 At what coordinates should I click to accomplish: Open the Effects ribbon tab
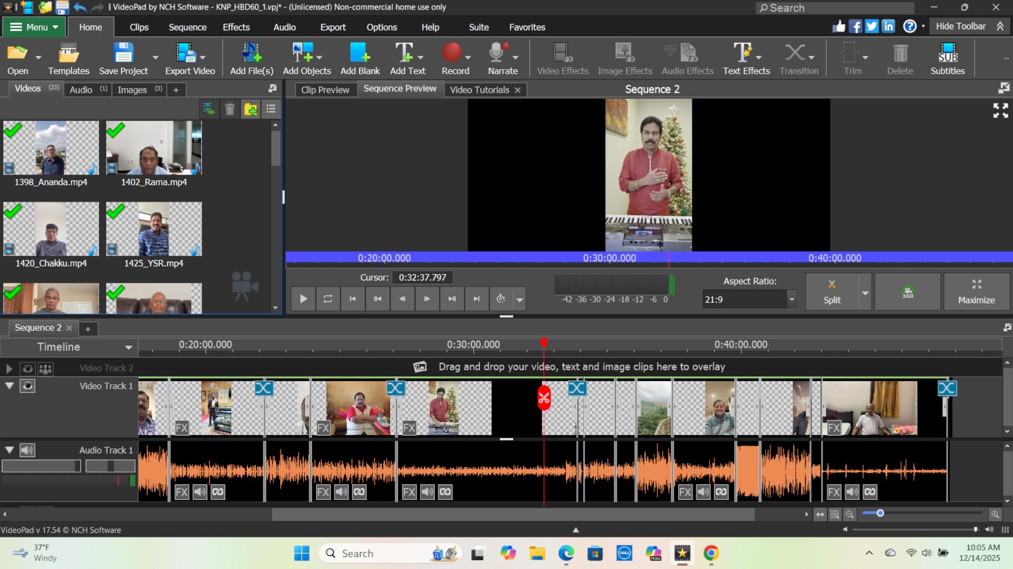pos(236,27)
